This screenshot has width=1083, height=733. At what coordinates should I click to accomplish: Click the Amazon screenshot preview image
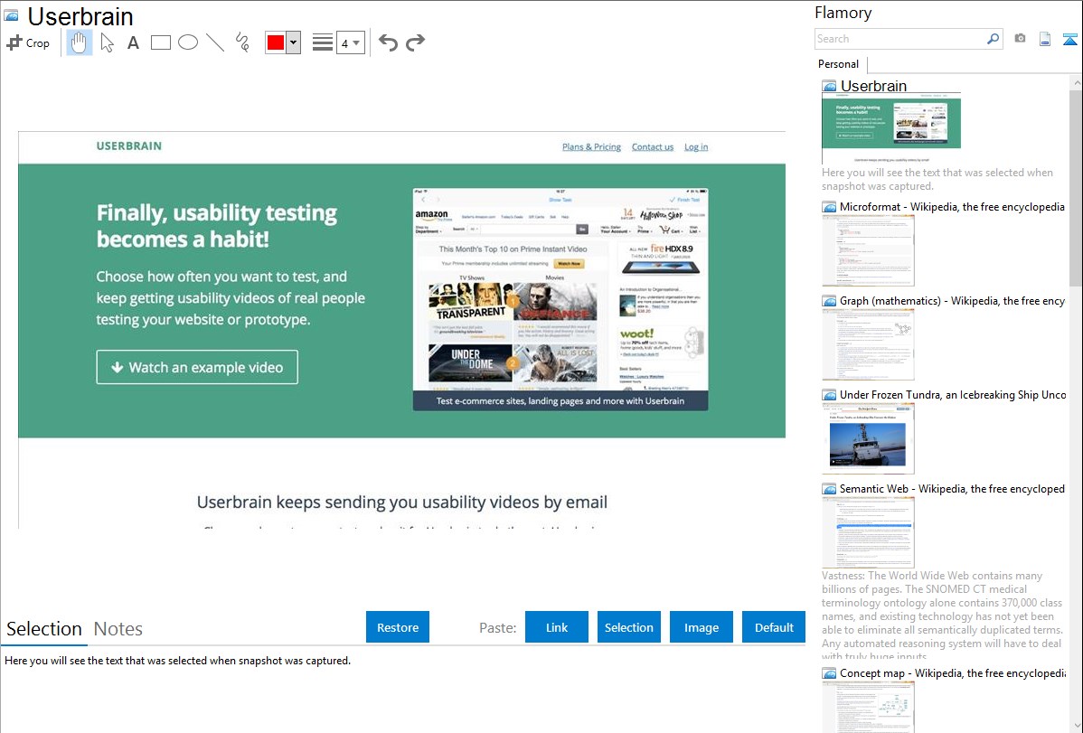[560, 299]
